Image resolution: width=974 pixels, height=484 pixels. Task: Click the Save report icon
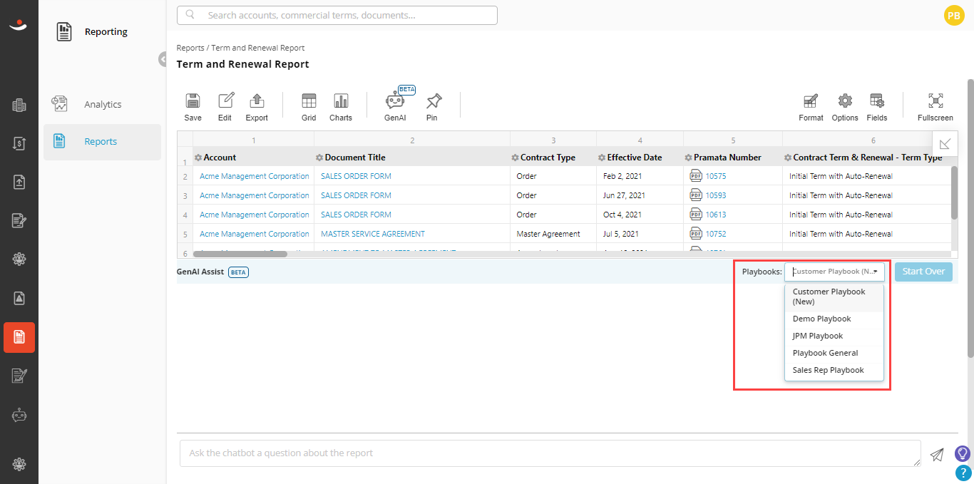pyautogui.click(x=193, y=101)
